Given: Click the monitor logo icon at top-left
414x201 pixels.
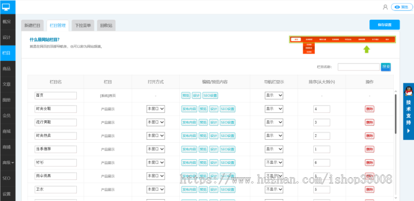Looking at the screenshot, I should (6, 7).
